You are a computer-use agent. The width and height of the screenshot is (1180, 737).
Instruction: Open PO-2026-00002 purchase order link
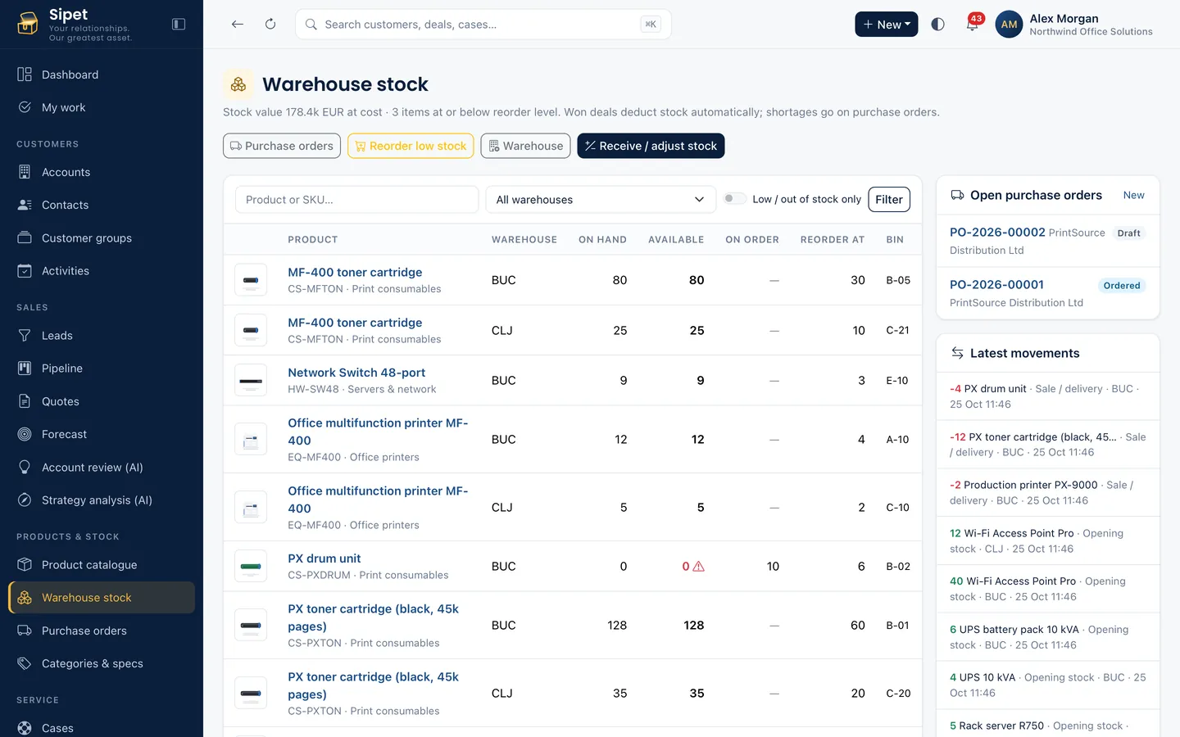pyautogui.click(x=997, y=233)
